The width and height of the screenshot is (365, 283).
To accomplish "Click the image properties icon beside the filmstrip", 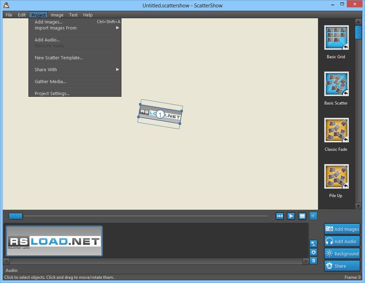I will [x=313, y=244].
